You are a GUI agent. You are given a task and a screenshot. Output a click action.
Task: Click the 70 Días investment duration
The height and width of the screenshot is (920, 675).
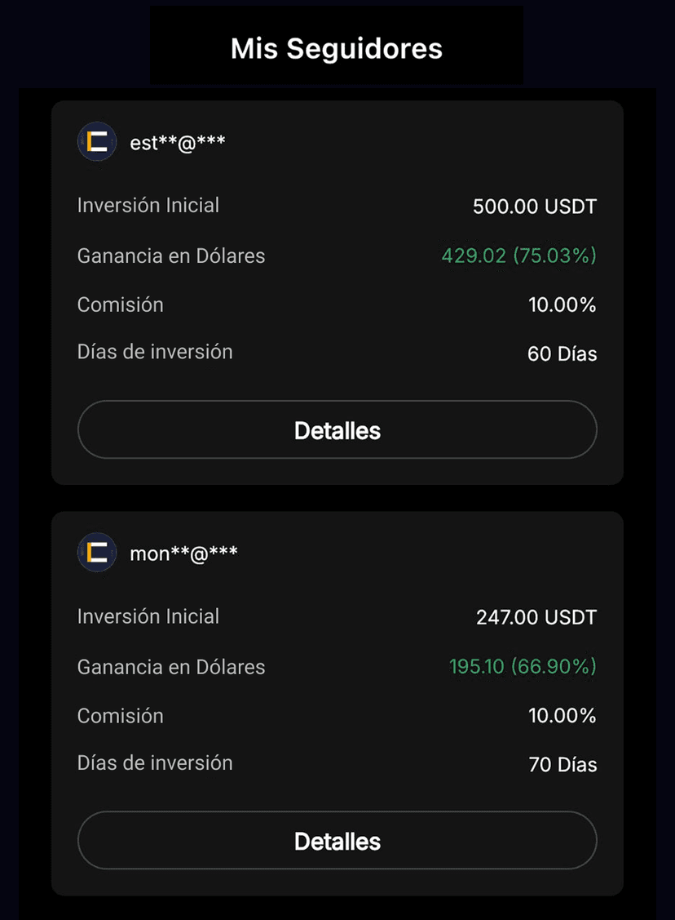pyautogui.click(x=562, y=765)
